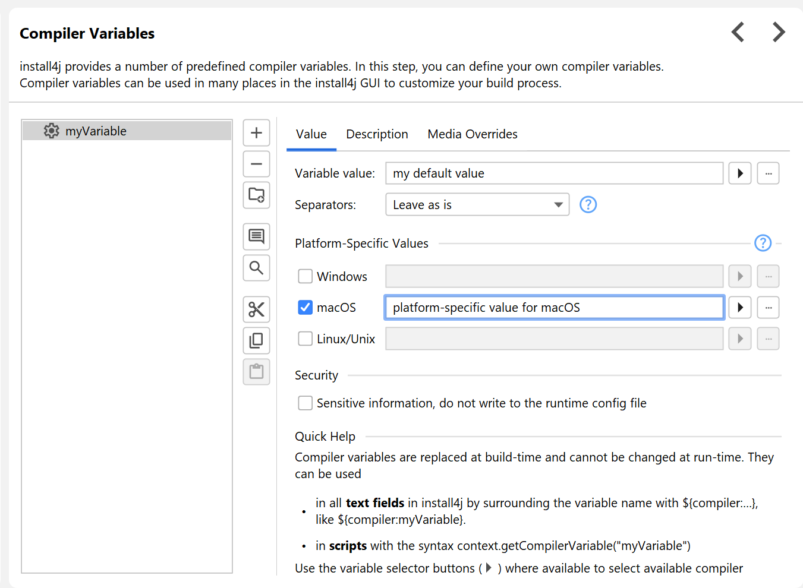Go to the previous step arrow
This screenshot has width=803, height=588.
[x=738, y=32]
